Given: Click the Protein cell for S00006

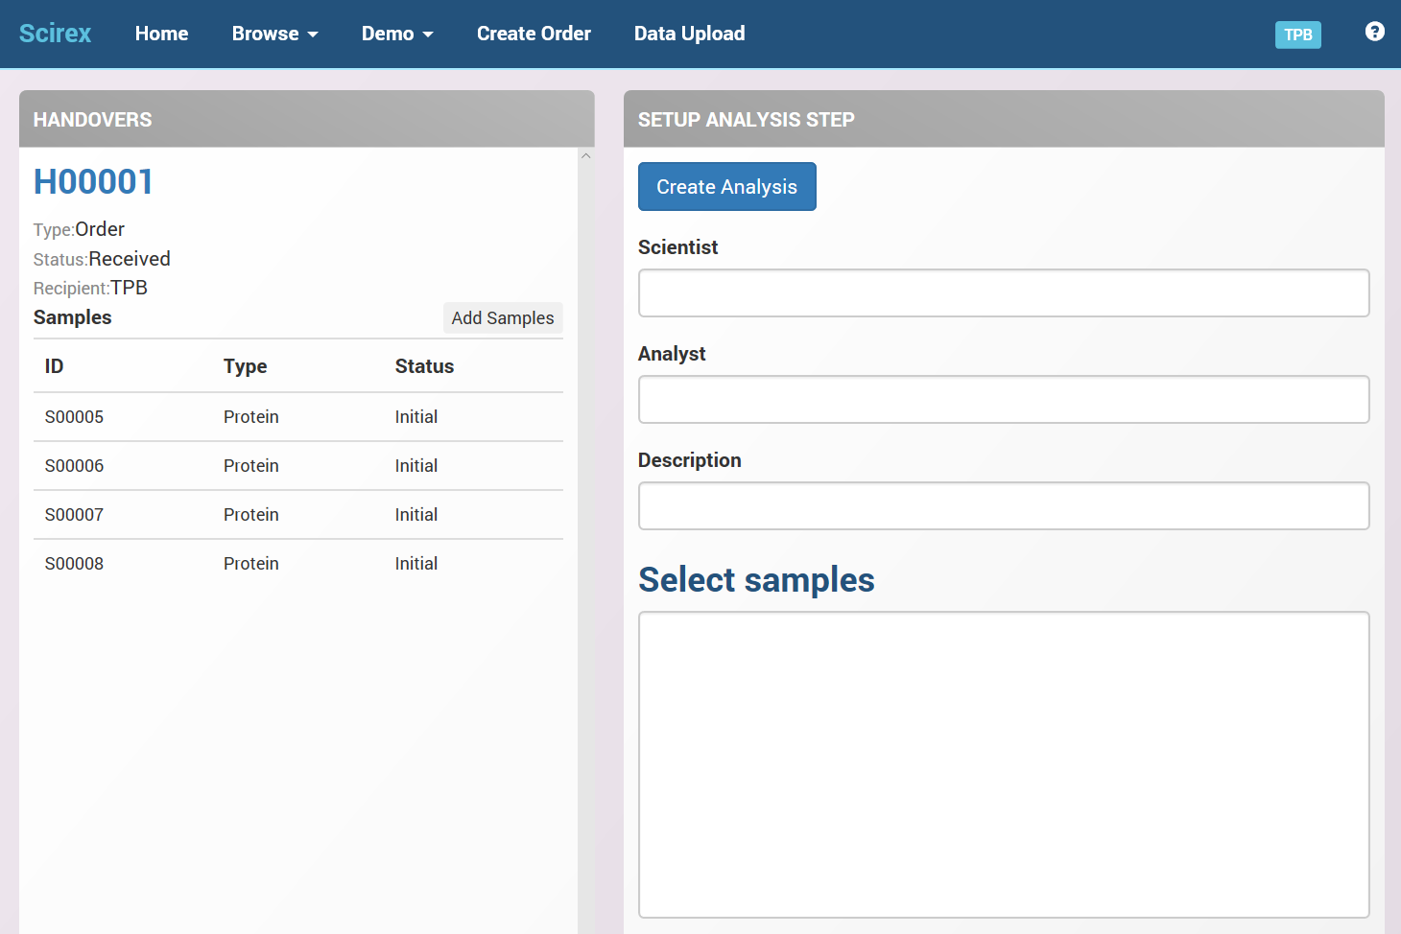Looking at the screenshot, I should click(x=251, y=466).
